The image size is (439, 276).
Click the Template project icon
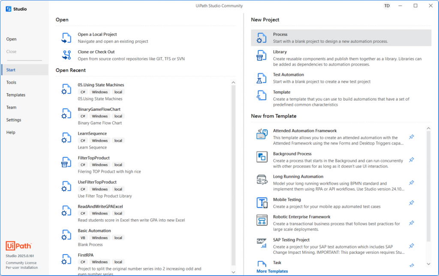(x=262, y=95)
